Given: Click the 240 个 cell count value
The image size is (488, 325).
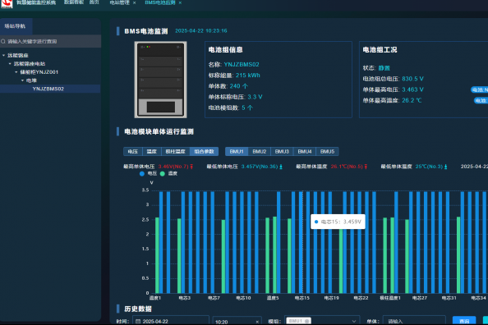Looking at the screenshot, I should [x=239, y=86].
